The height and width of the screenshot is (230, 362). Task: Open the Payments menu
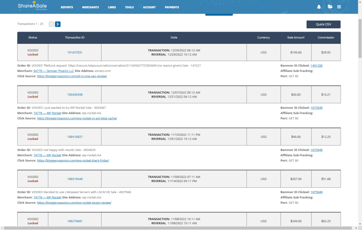tap(172, 7)
